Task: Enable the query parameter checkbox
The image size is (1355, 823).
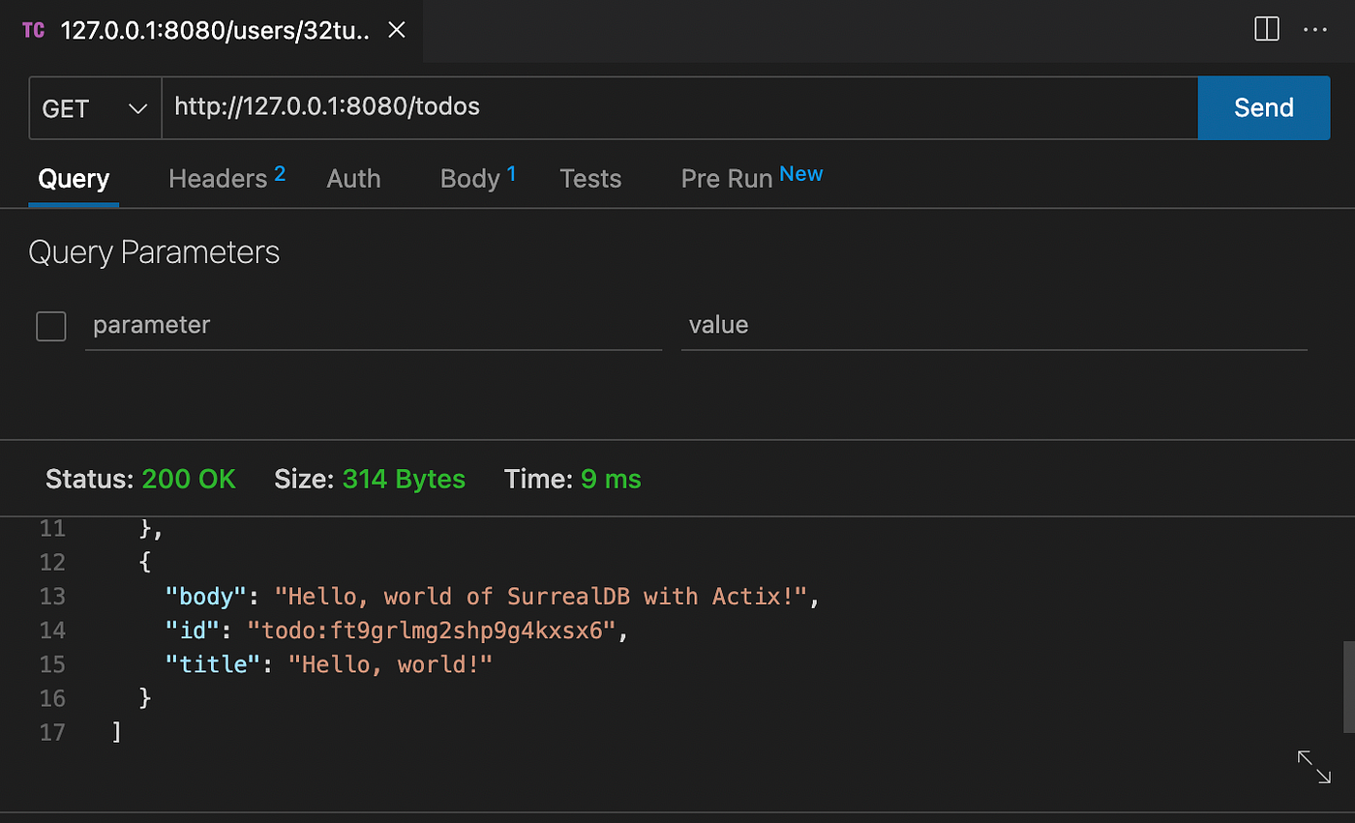Action: pyautogui.click(x=51, y=326)
